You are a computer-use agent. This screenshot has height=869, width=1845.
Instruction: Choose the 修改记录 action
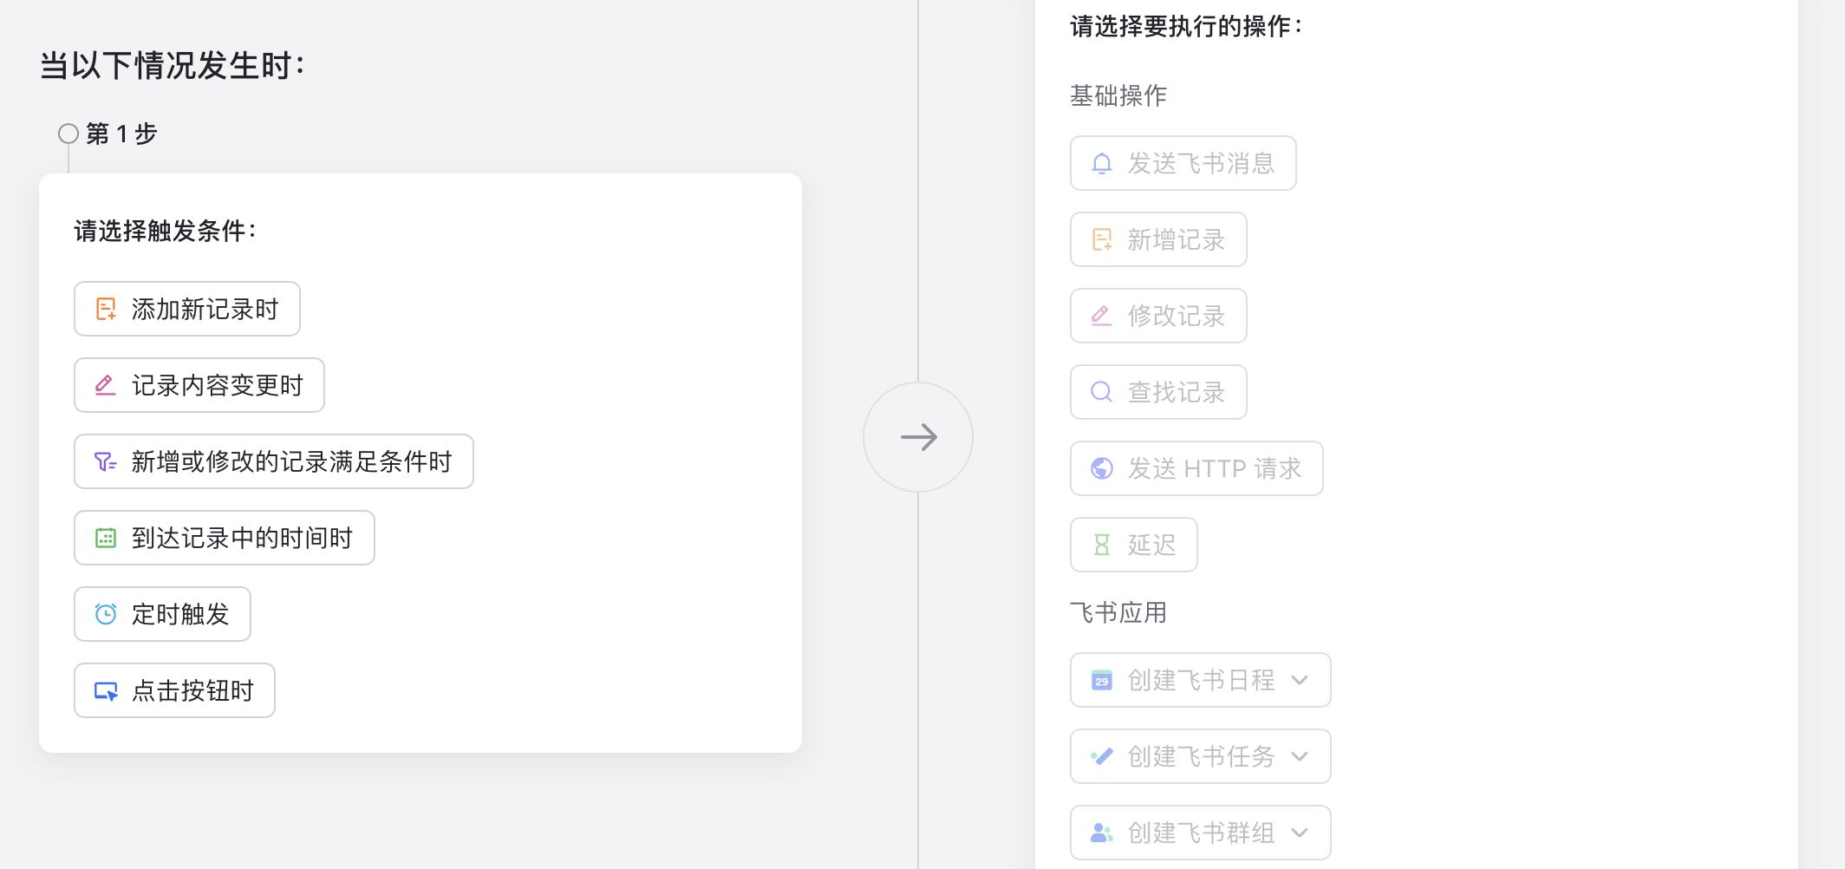coord(1176,317)
